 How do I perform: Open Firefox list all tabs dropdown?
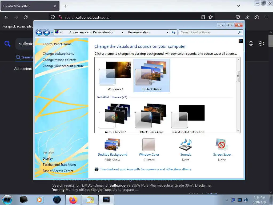[238, 6]
